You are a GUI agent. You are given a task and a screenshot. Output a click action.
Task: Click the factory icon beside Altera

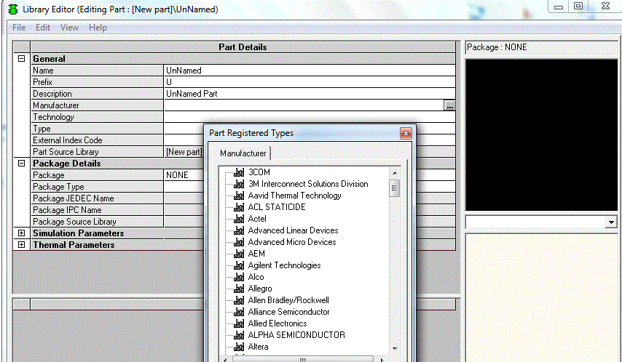pyautogui.click(x=239, y=347)
